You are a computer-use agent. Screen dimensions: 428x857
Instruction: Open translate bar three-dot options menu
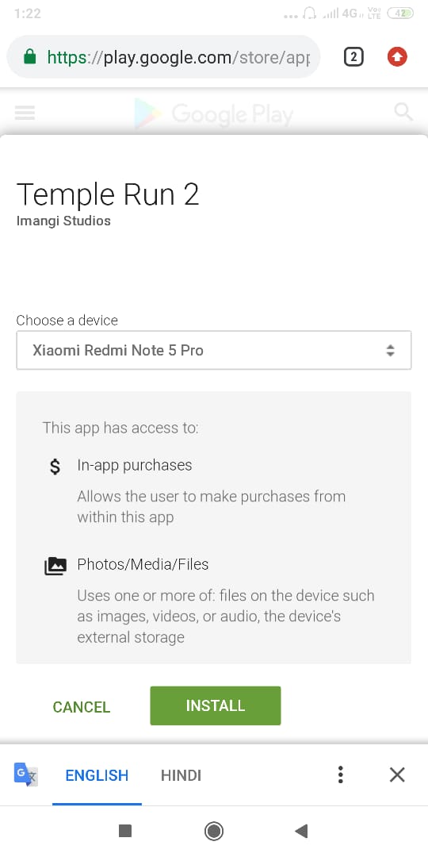pos(340,774)
